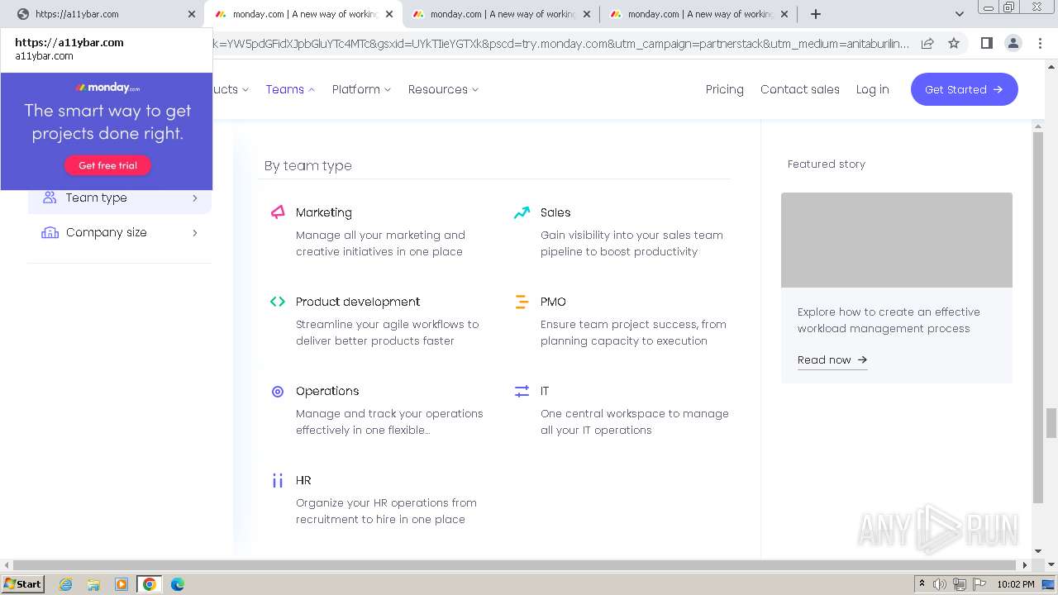Click the share page icon in address bar
The height and width of the screenshot is (595, 1058).
[x=927, y=43]
